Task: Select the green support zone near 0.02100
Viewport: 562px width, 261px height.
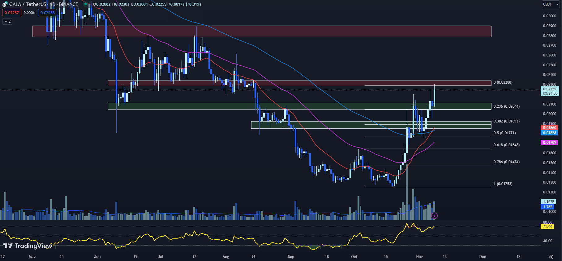Action: coord(299,106)
